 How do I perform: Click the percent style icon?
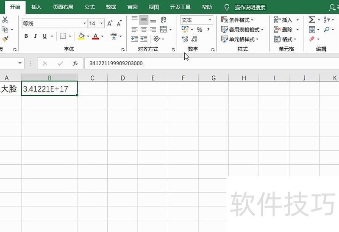(x=200, y=30)
